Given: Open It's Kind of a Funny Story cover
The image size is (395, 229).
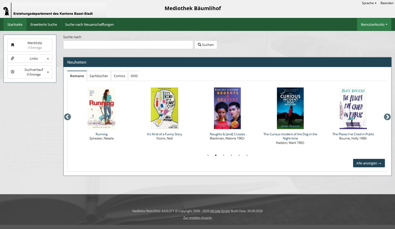Looking at the screenshot, I should [164, 108].
